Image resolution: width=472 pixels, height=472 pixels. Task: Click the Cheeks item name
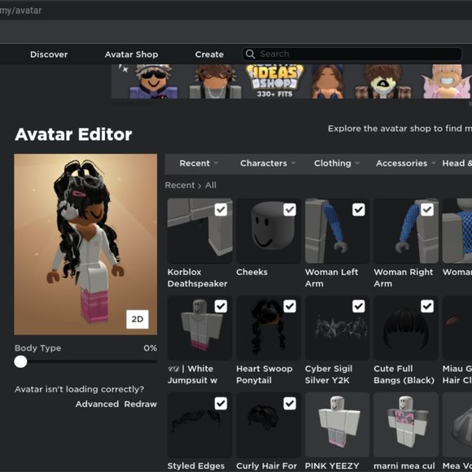click(x=251, y=272)
